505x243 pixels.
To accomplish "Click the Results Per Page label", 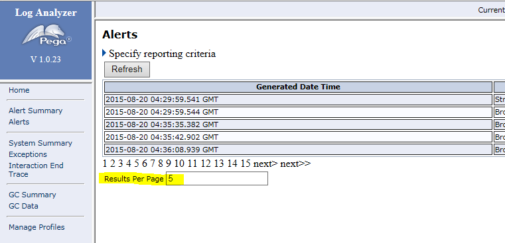I will (134, 179).
